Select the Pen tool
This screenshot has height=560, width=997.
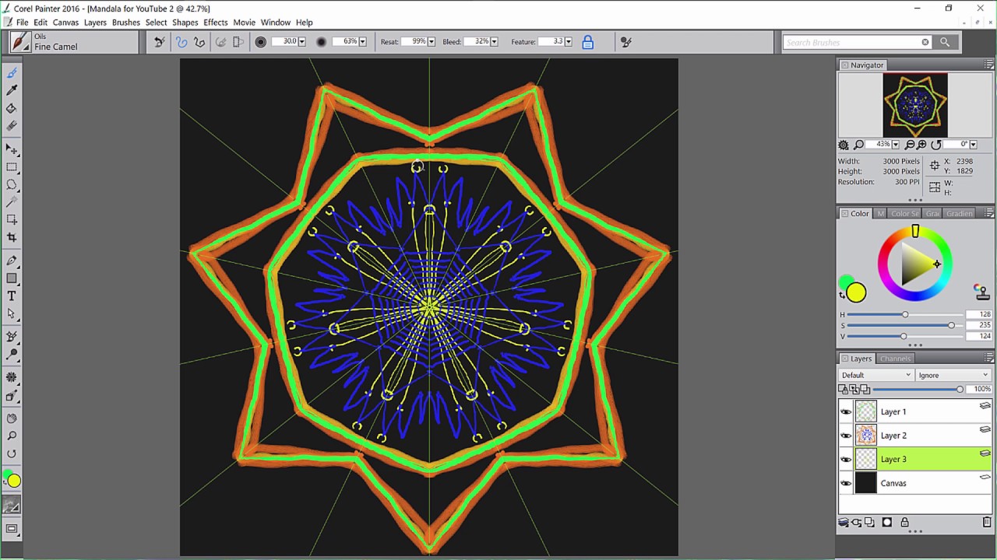click(12, 261)
